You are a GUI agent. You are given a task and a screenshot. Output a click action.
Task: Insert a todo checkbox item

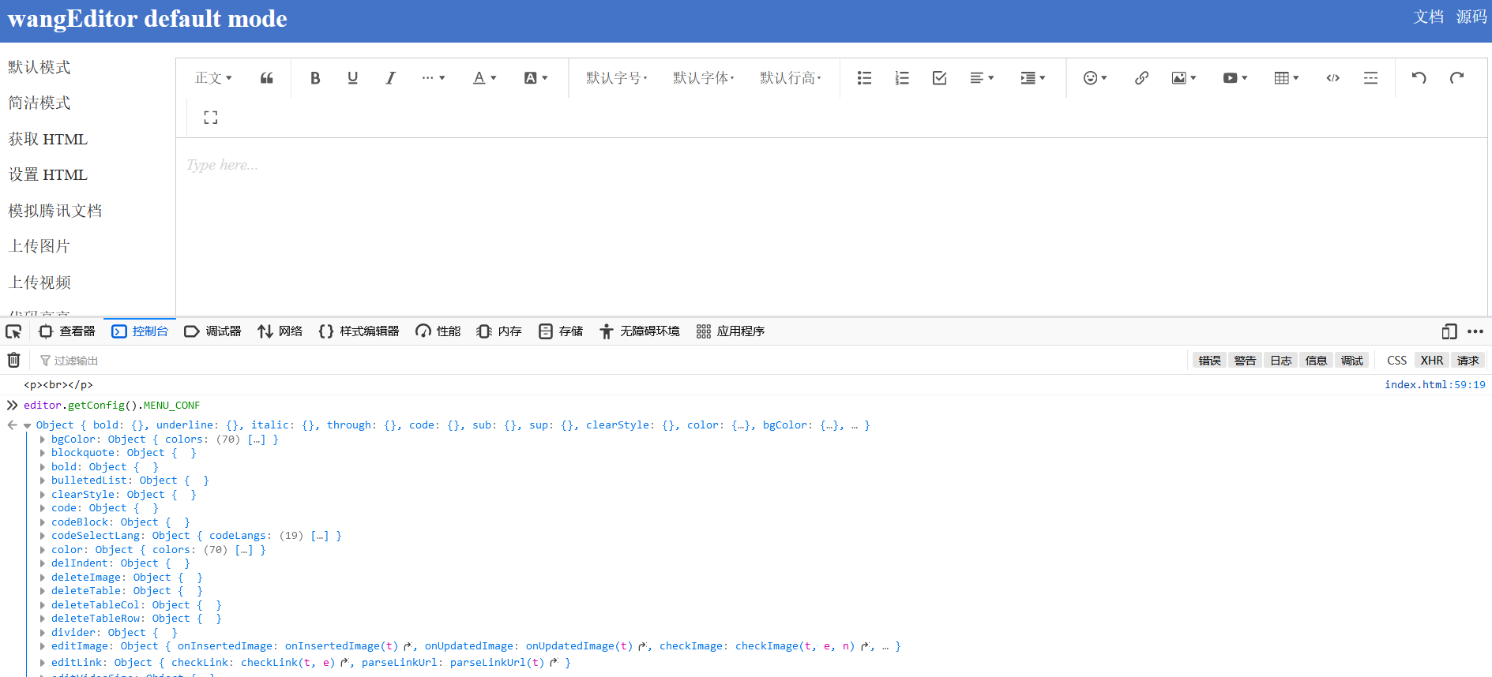[x=939, y=78]
